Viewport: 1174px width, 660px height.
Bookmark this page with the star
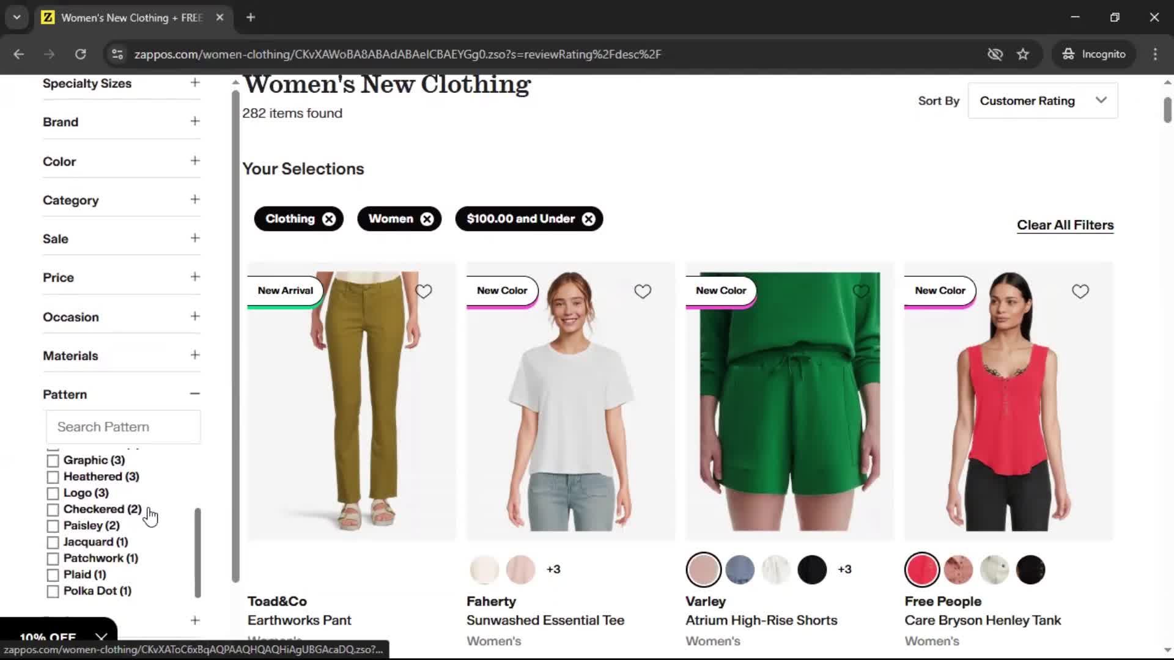(1023, 54)
